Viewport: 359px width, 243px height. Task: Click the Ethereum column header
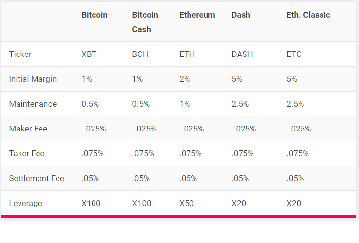tap(197, 15)
